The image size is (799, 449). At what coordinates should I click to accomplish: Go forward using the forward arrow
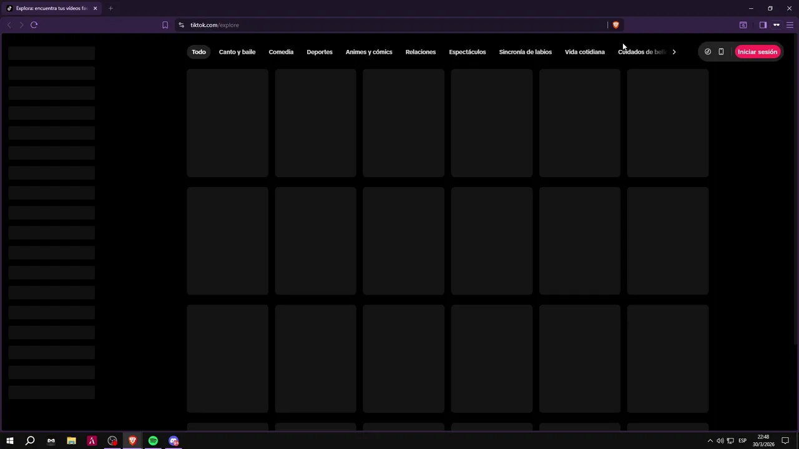[x=21, y=25]
